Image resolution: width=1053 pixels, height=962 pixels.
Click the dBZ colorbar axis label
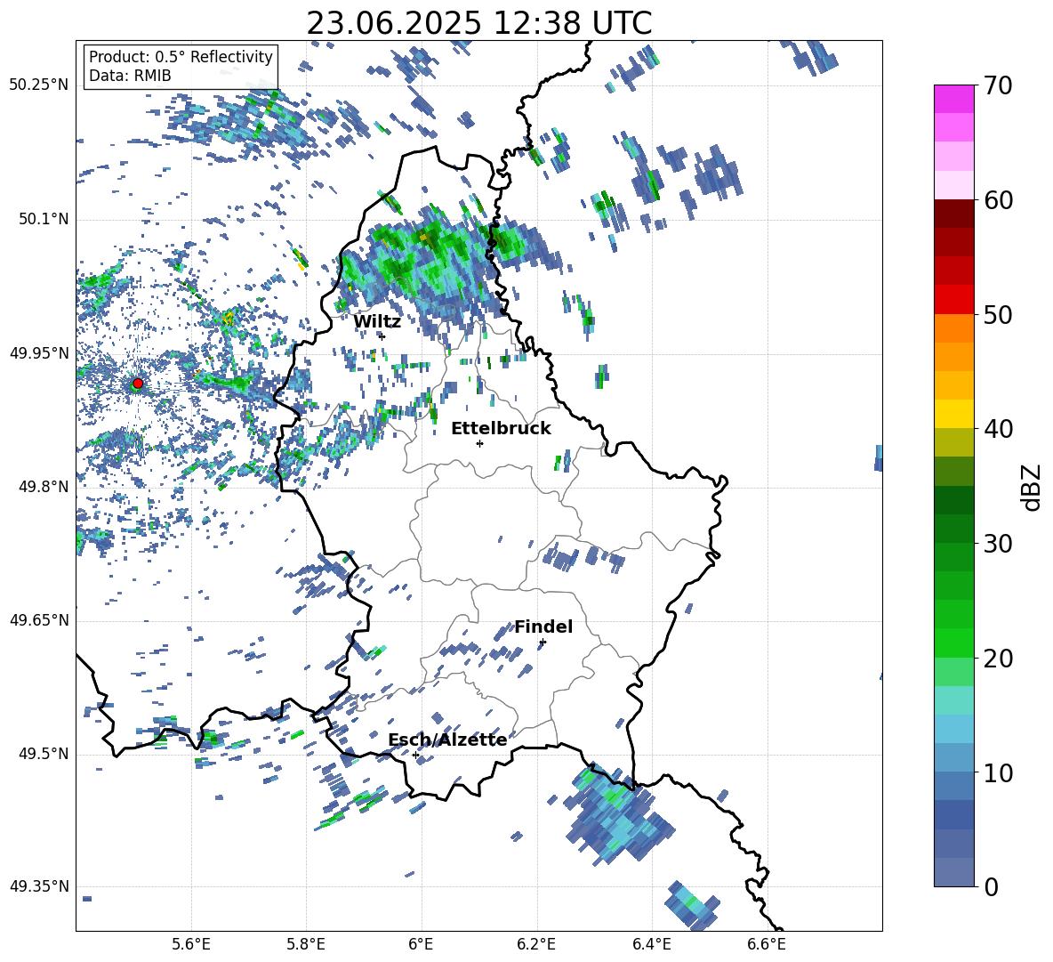(x=1033, y=487)
